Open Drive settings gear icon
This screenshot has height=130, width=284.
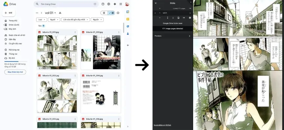(109, 4)
